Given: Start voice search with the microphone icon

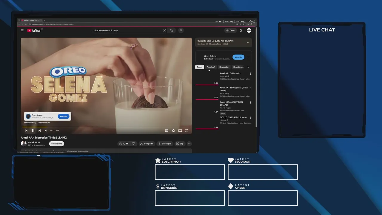Looking at the screenshot, I should pos(181,30).
